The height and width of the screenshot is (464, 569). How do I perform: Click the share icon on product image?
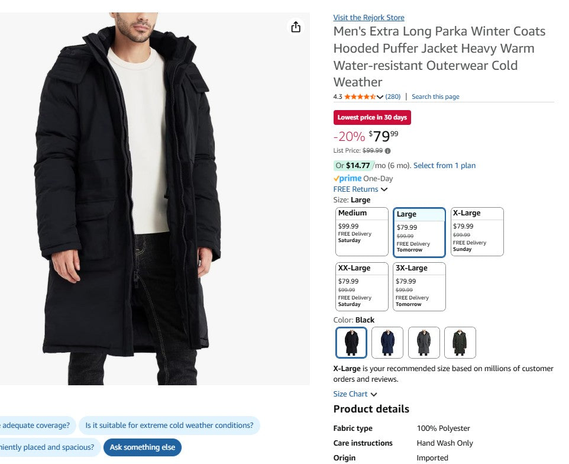click(296, 27)
